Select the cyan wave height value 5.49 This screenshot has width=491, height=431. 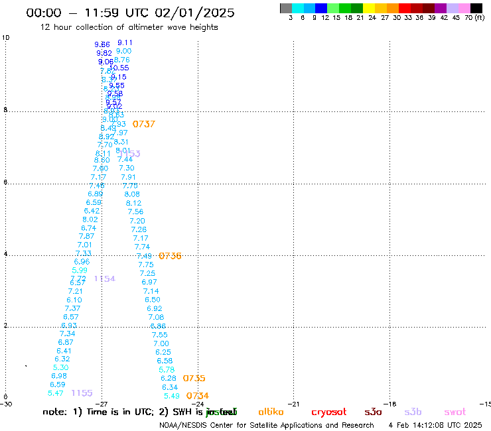coord(172,397)
